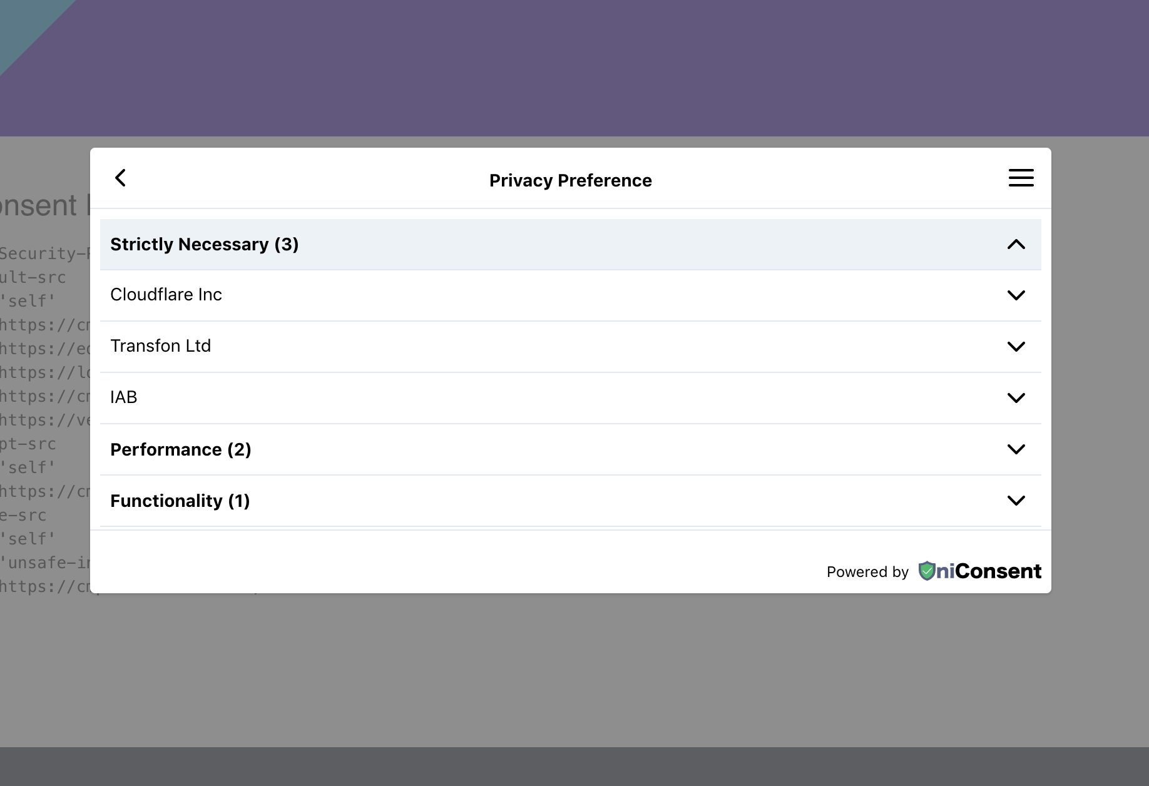Expand the Transfon Ltd chevron
Screen dimensions: 1149x786
pyautogui.click(x=1016, y=347)
